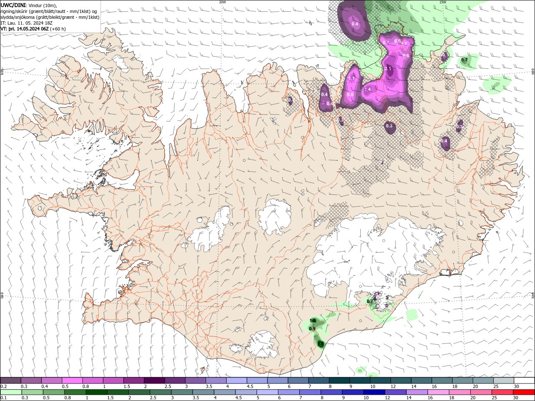Screen dimensions: 535x401
Task: Click the 0.9 rain value in south Iceland
Action: pyautogui.click(x=312, y=329)
